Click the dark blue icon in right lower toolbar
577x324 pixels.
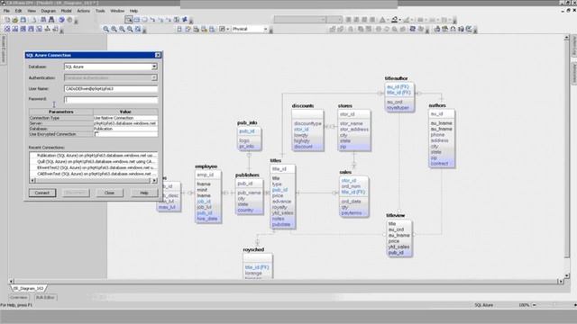click(x=413, y=29)
